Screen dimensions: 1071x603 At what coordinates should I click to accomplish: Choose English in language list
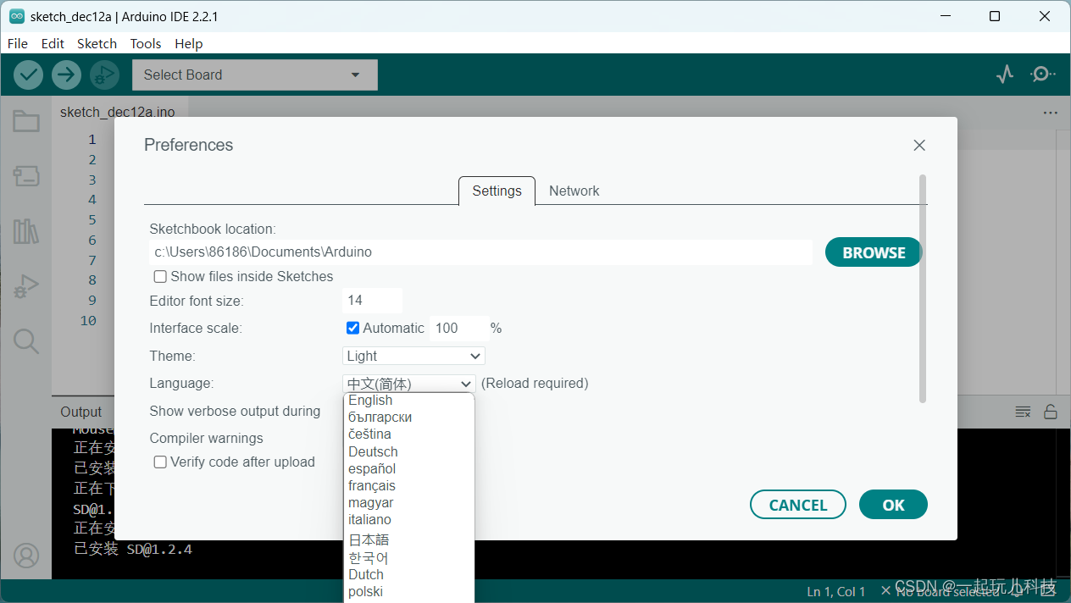tap(408, 401)
